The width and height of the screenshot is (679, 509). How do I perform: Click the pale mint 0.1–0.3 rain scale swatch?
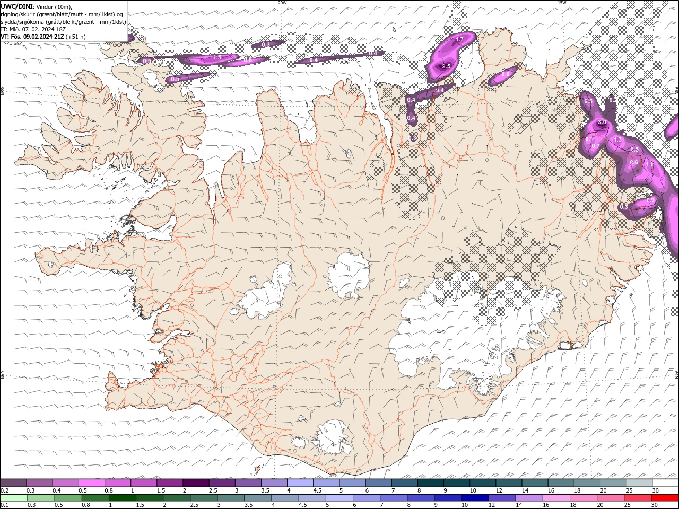click(15, 498)
